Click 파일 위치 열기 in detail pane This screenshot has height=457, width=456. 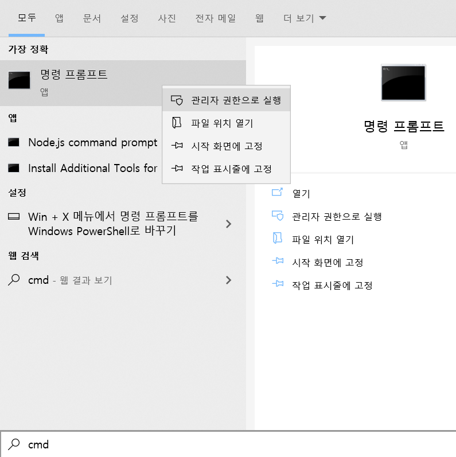tap(323, 239)
